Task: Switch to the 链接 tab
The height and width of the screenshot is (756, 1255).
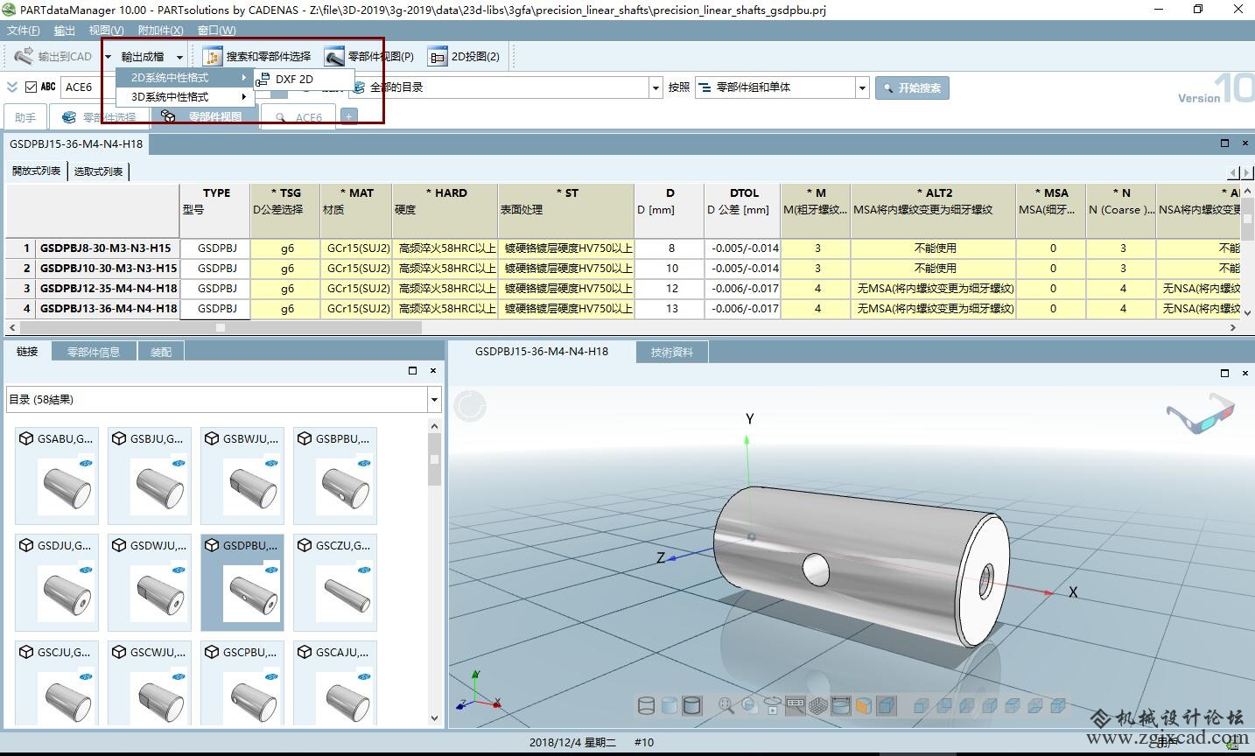Action: [27, 352]
